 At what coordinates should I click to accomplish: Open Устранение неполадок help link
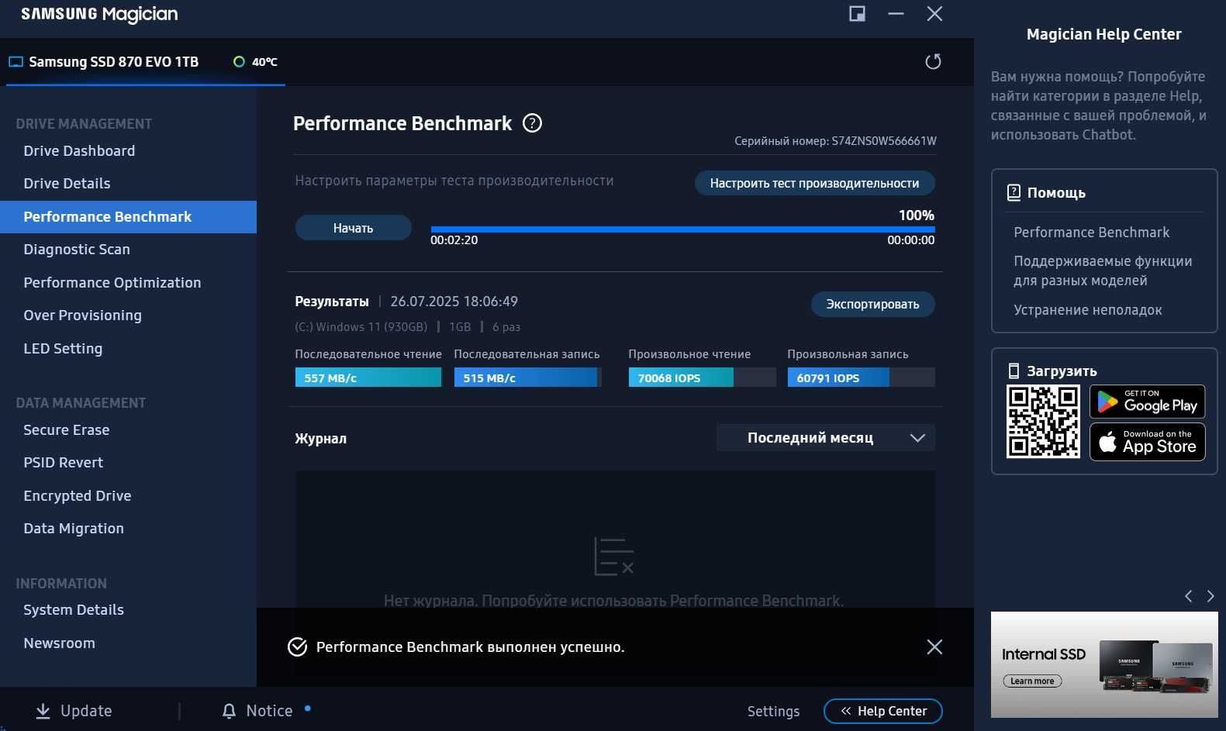[1087, 310]
